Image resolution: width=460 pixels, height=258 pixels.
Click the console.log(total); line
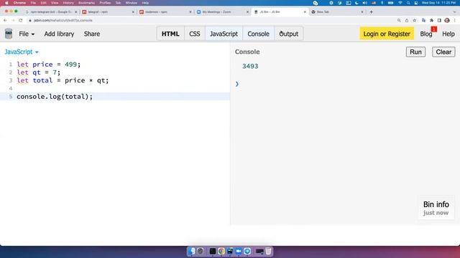point(55,97)
